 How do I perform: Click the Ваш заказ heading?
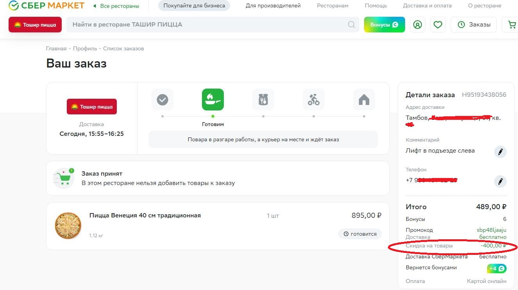pos(76,63)
